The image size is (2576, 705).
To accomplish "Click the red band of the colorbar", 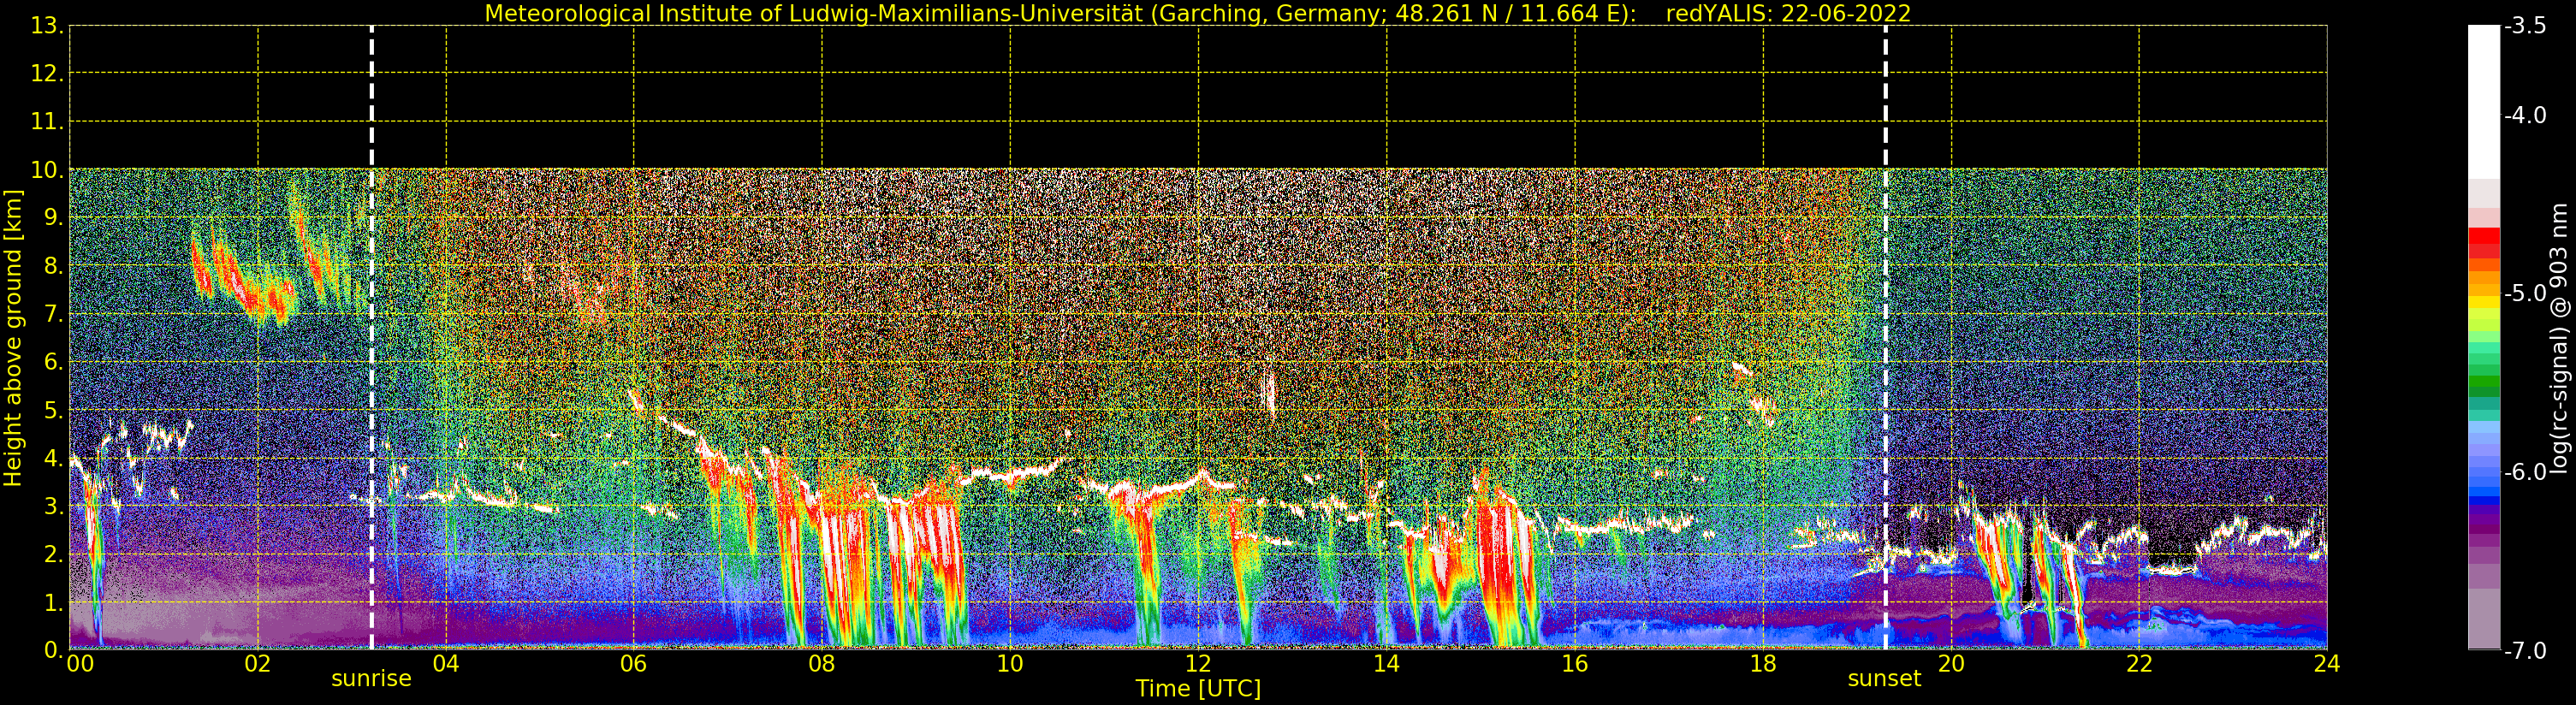I will pyautogui.click(x=2484, y=243).
